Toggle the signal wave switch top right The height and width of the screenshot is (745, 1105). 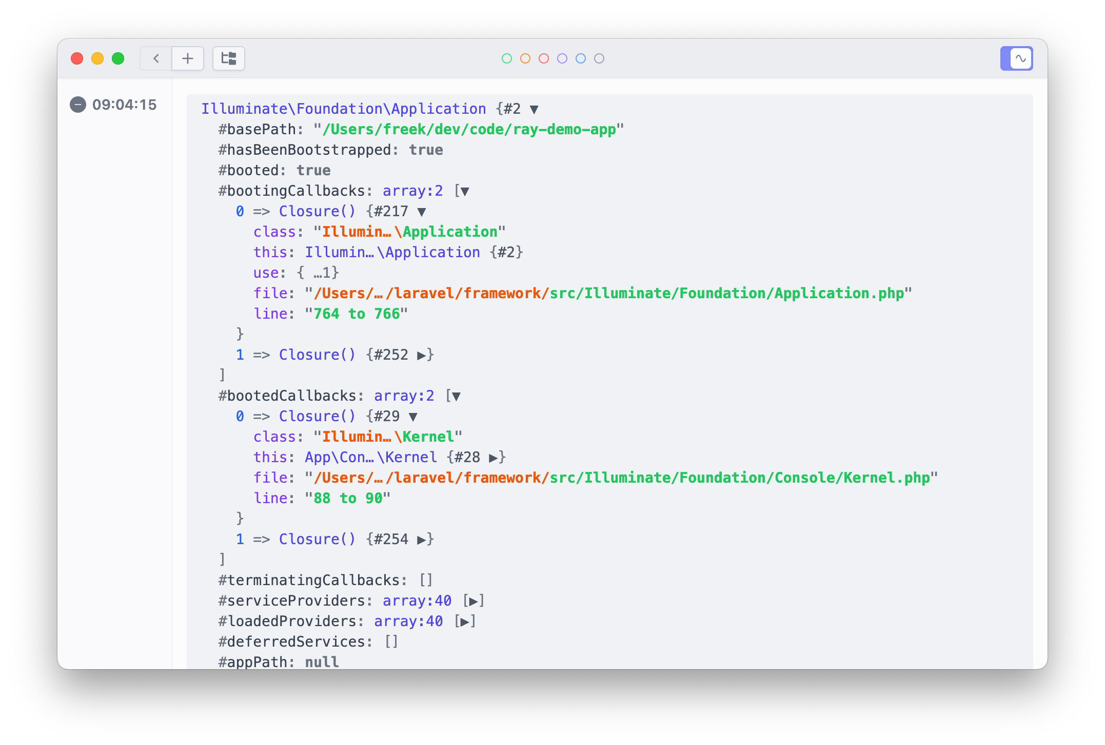[1017, 58]
